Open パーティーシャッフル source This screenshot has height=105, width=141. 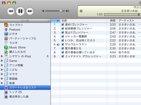coord(20,38)
